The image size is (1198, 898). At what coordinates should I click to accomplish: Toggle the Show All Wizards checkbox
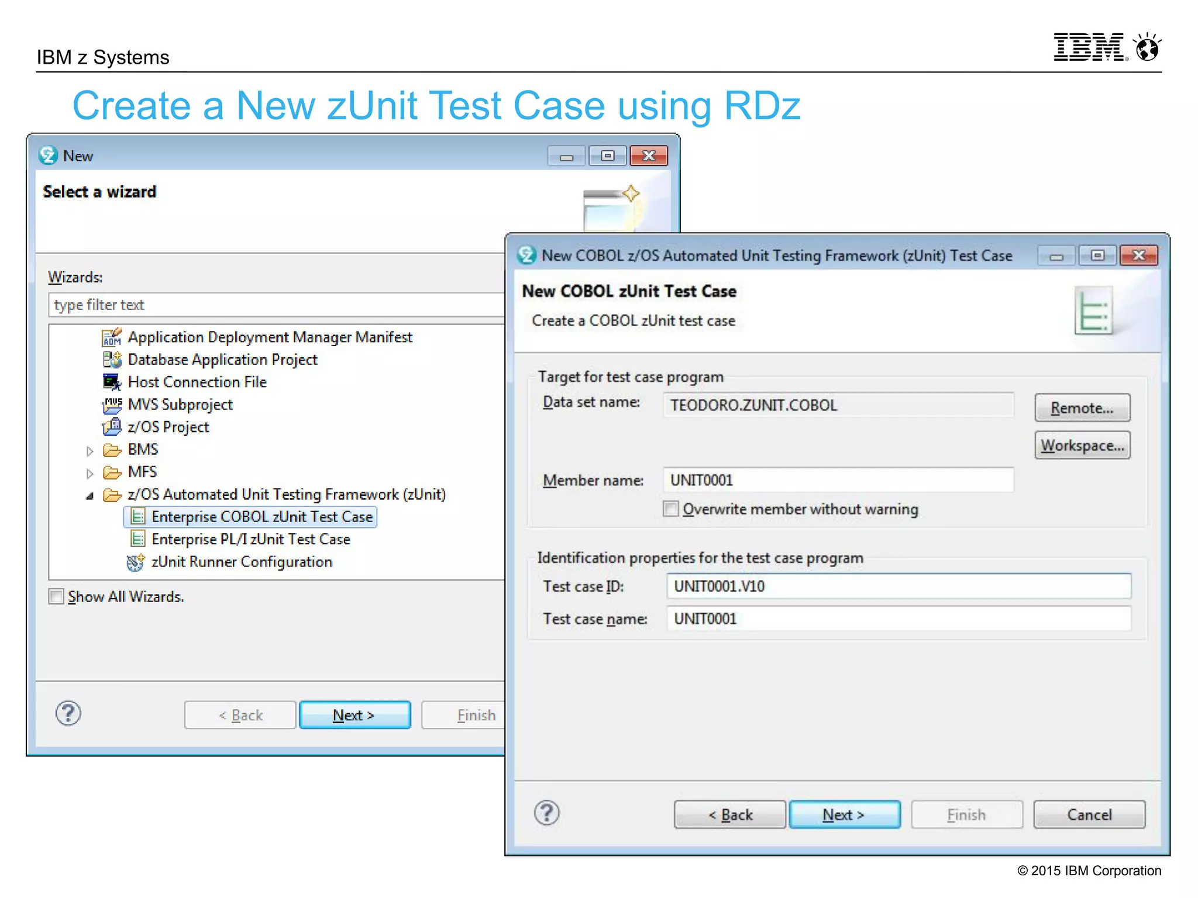tap(57, 596)
